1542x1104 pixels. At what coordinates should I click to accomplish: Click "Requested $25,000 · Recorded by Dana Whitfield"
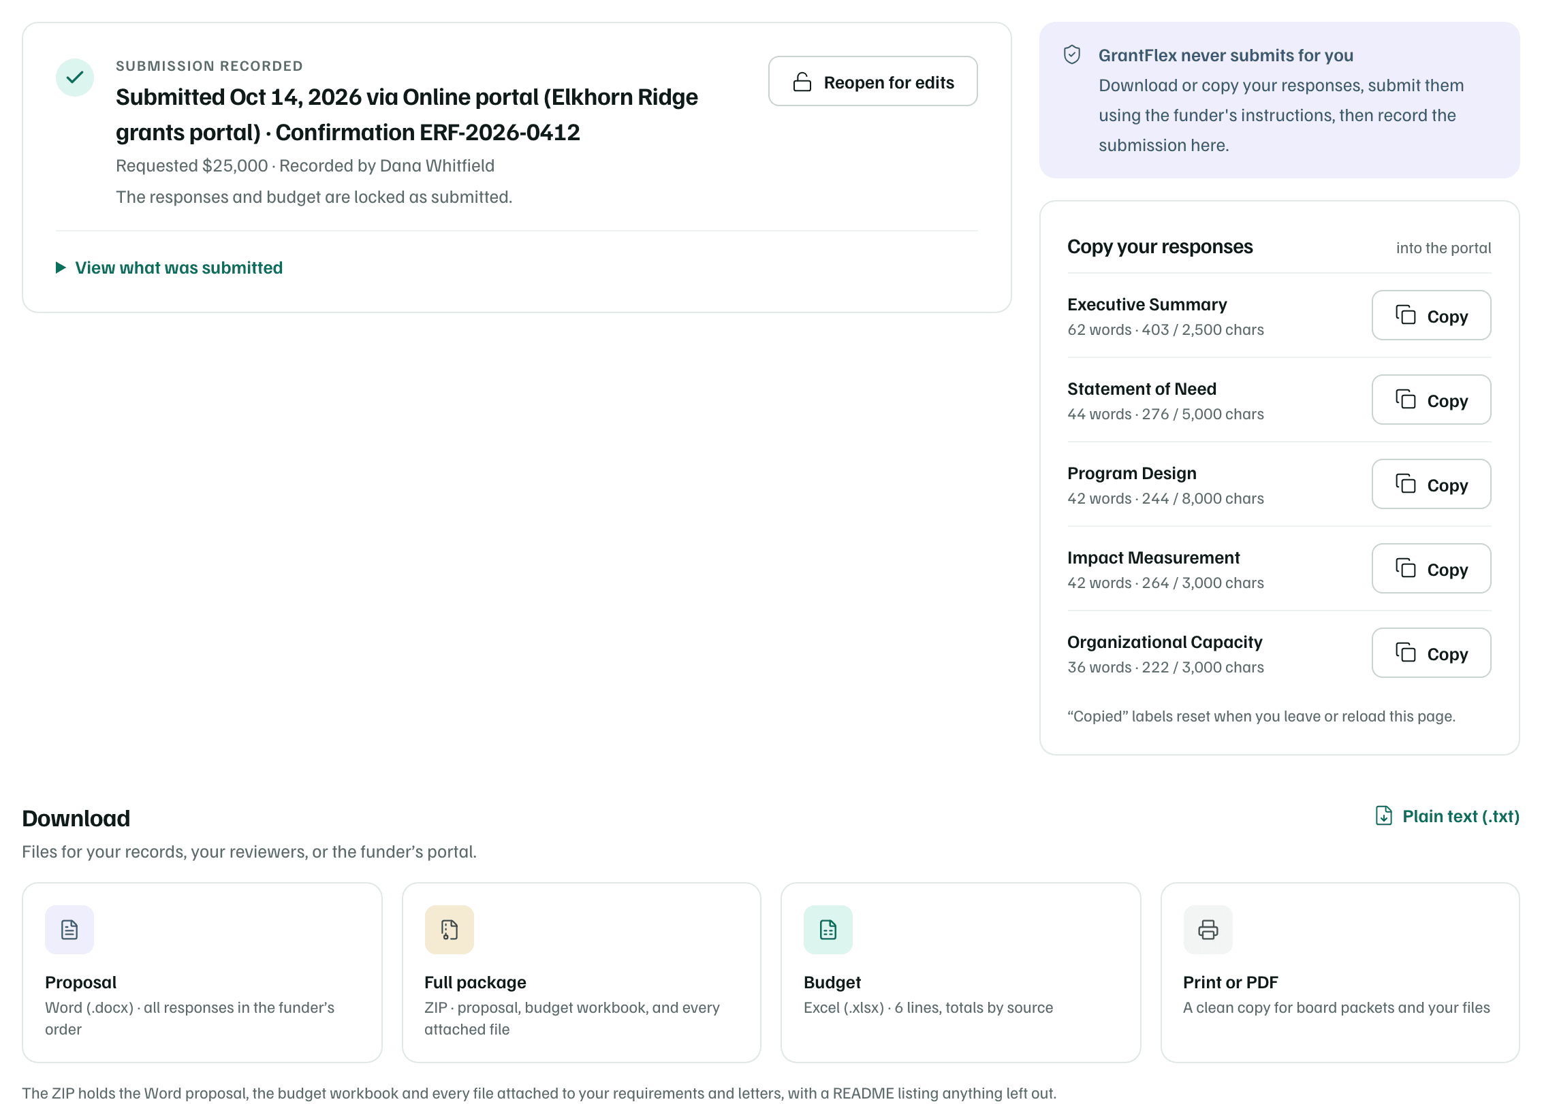(305, 165)
